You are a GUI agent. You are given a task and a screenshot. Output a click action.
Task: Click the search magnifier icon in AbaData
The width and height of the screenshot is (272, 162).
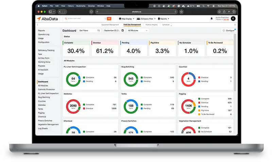[x=66, y=19]
